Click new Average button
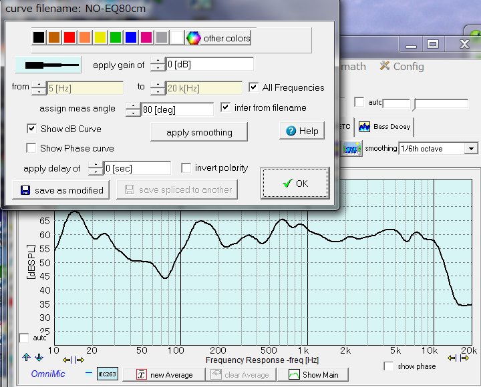481x387 pixels. pos(165,374)
